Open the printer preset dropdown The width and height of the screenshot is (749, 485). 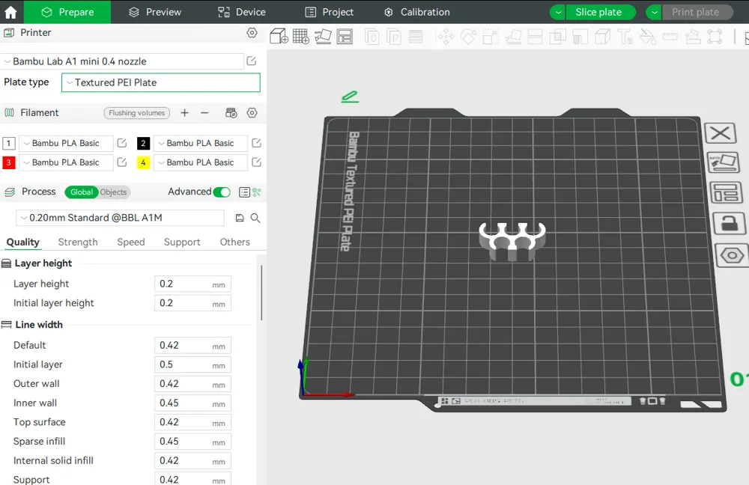tap(124, 61)
